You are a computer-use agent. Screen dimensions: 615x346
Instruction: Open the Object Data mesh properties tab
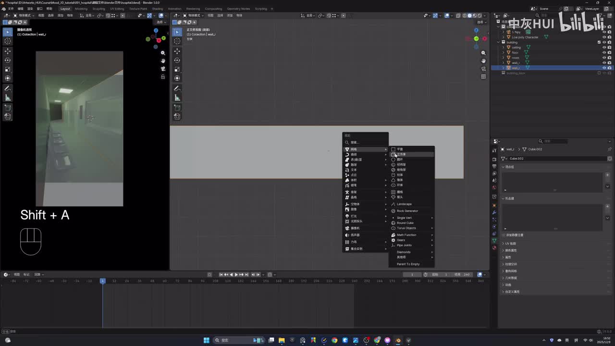[x=494, y=240]
